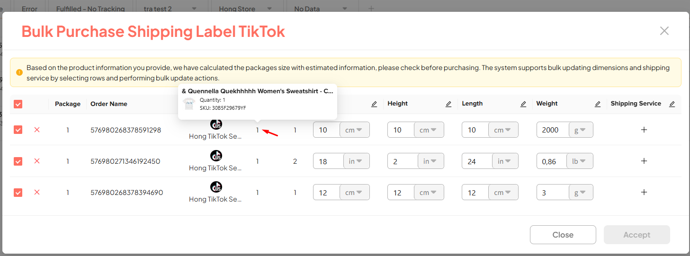Click the pencil edit icon beside Weight
This screenshot has height=256, width=690.
[x=598, y=104]
